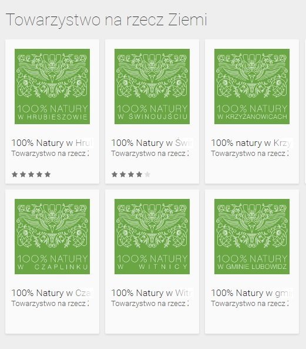306x349 pixels.
Task: Open the Hrubieszowie app icon
Action: tap(52, 87)
